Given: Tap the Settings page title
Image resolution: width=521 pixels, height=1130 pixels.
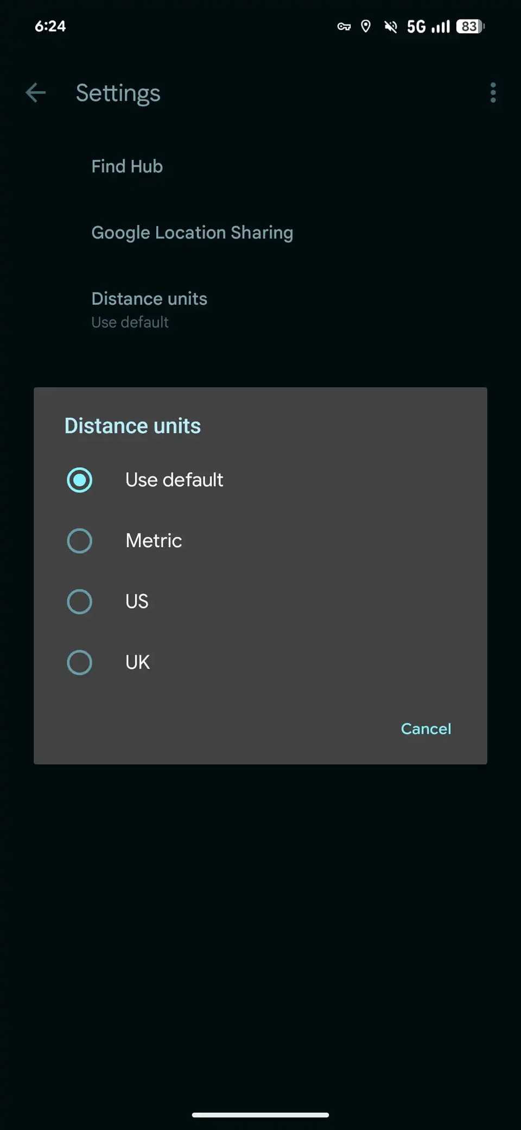Looking at the screenshot, I should (x=118, y=93).
